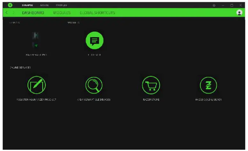Screen dimensions: 248x151
Task: Close the Synapse window
Action: [241, 5]
